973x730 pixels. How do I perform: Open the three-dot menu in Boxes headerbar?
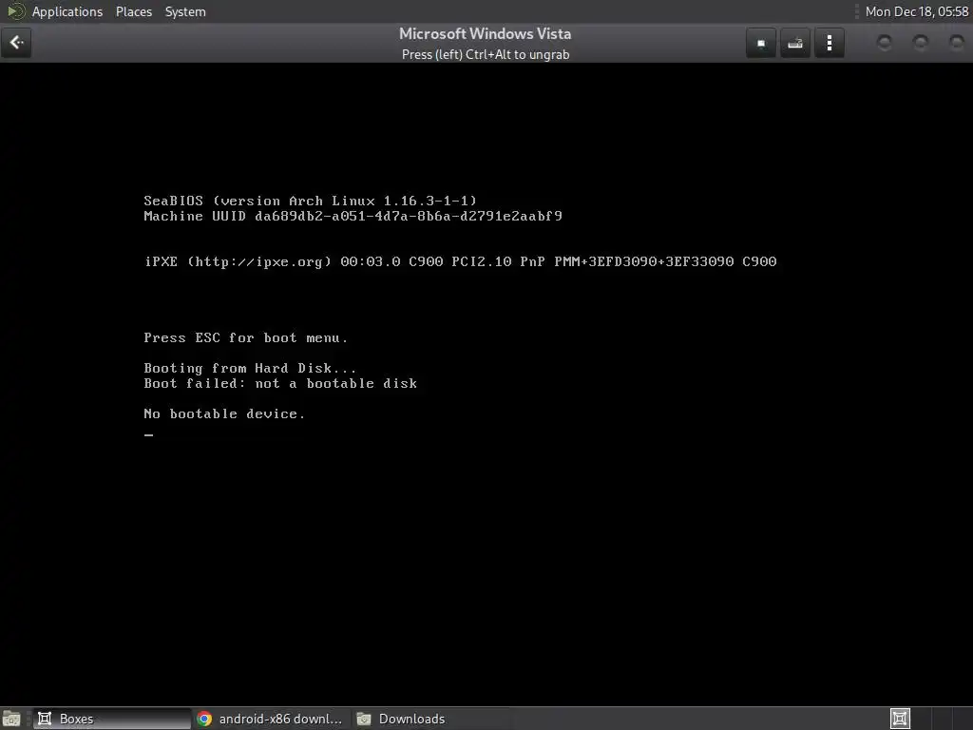(829, 43)
